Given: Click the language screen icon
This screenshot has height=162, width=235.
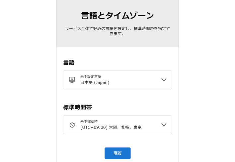Looking at the screenshot, I should (x=72, y=80).
